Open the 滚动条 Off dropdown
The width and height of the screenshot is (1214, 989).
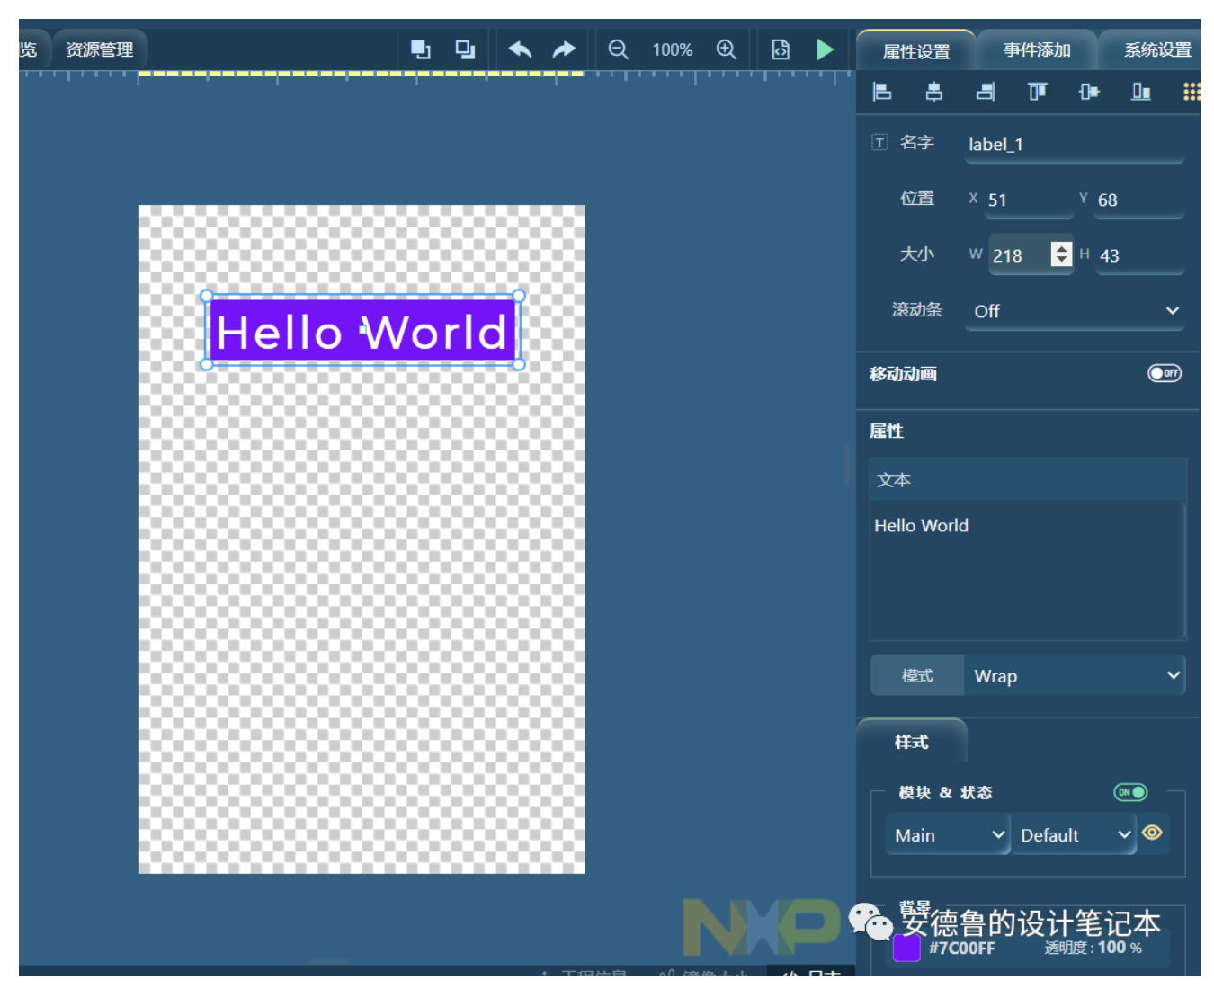point(1075,311)
